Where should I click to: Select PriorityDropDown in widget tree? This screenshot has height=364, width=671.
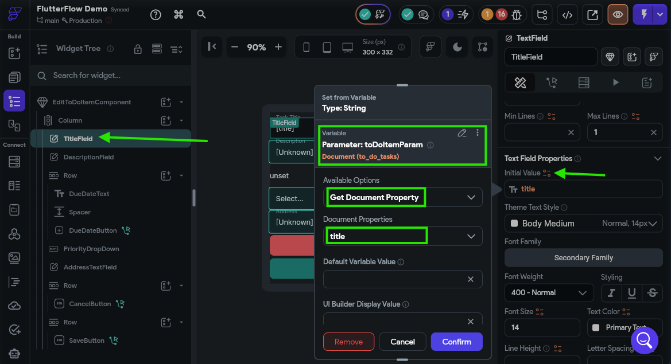pyautogui.click(x=91, y=249)
